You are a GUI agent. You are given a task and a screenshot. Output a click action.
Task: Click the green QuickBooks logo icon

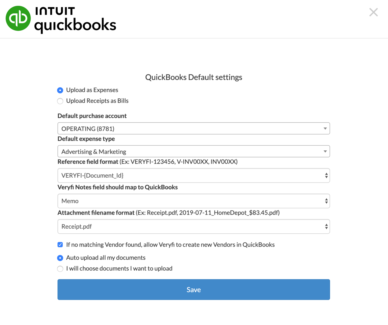click(18, 18)
